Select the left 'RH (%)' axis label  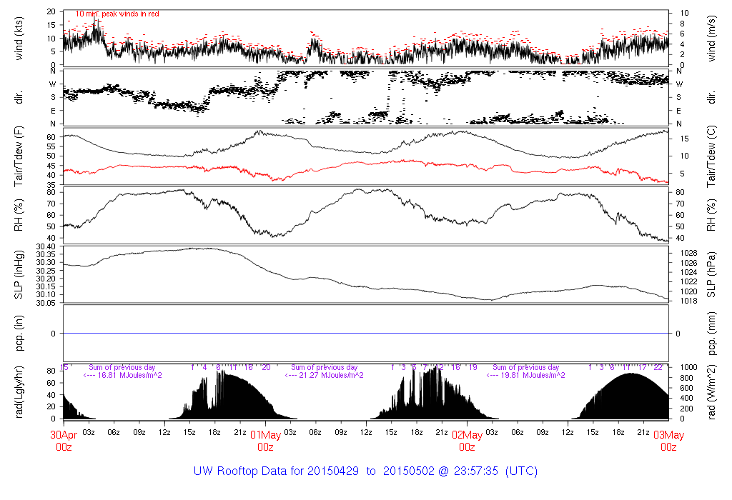click(x=19, y=215)
